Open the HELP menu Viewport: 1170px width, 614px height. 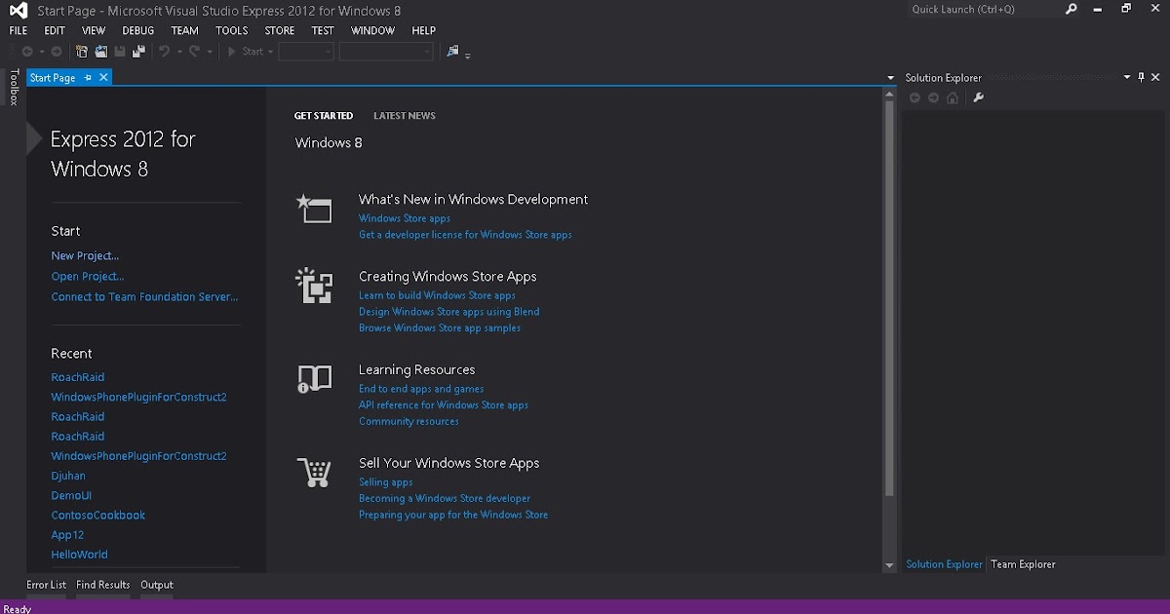(424, 30)
